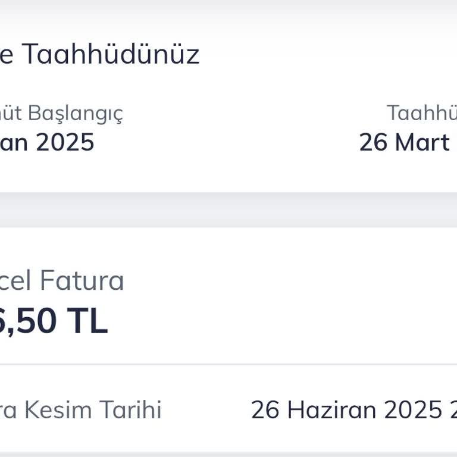Click the divider line under the bill amount

click(x=228, y=364)
